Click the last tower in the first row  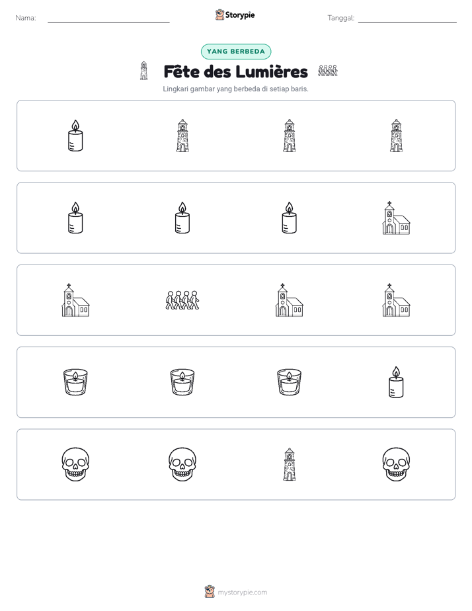[396, 135]
